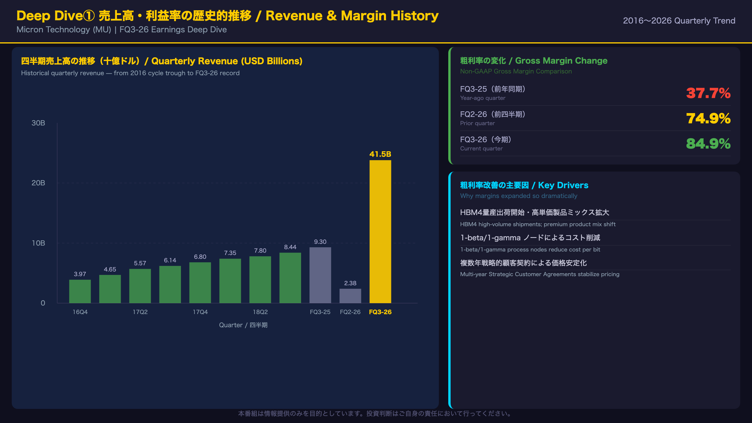Click the '複数年戦略的顧客契約による価格安定化' driver line
Viewport: 752px width, 423px height.
523,263
